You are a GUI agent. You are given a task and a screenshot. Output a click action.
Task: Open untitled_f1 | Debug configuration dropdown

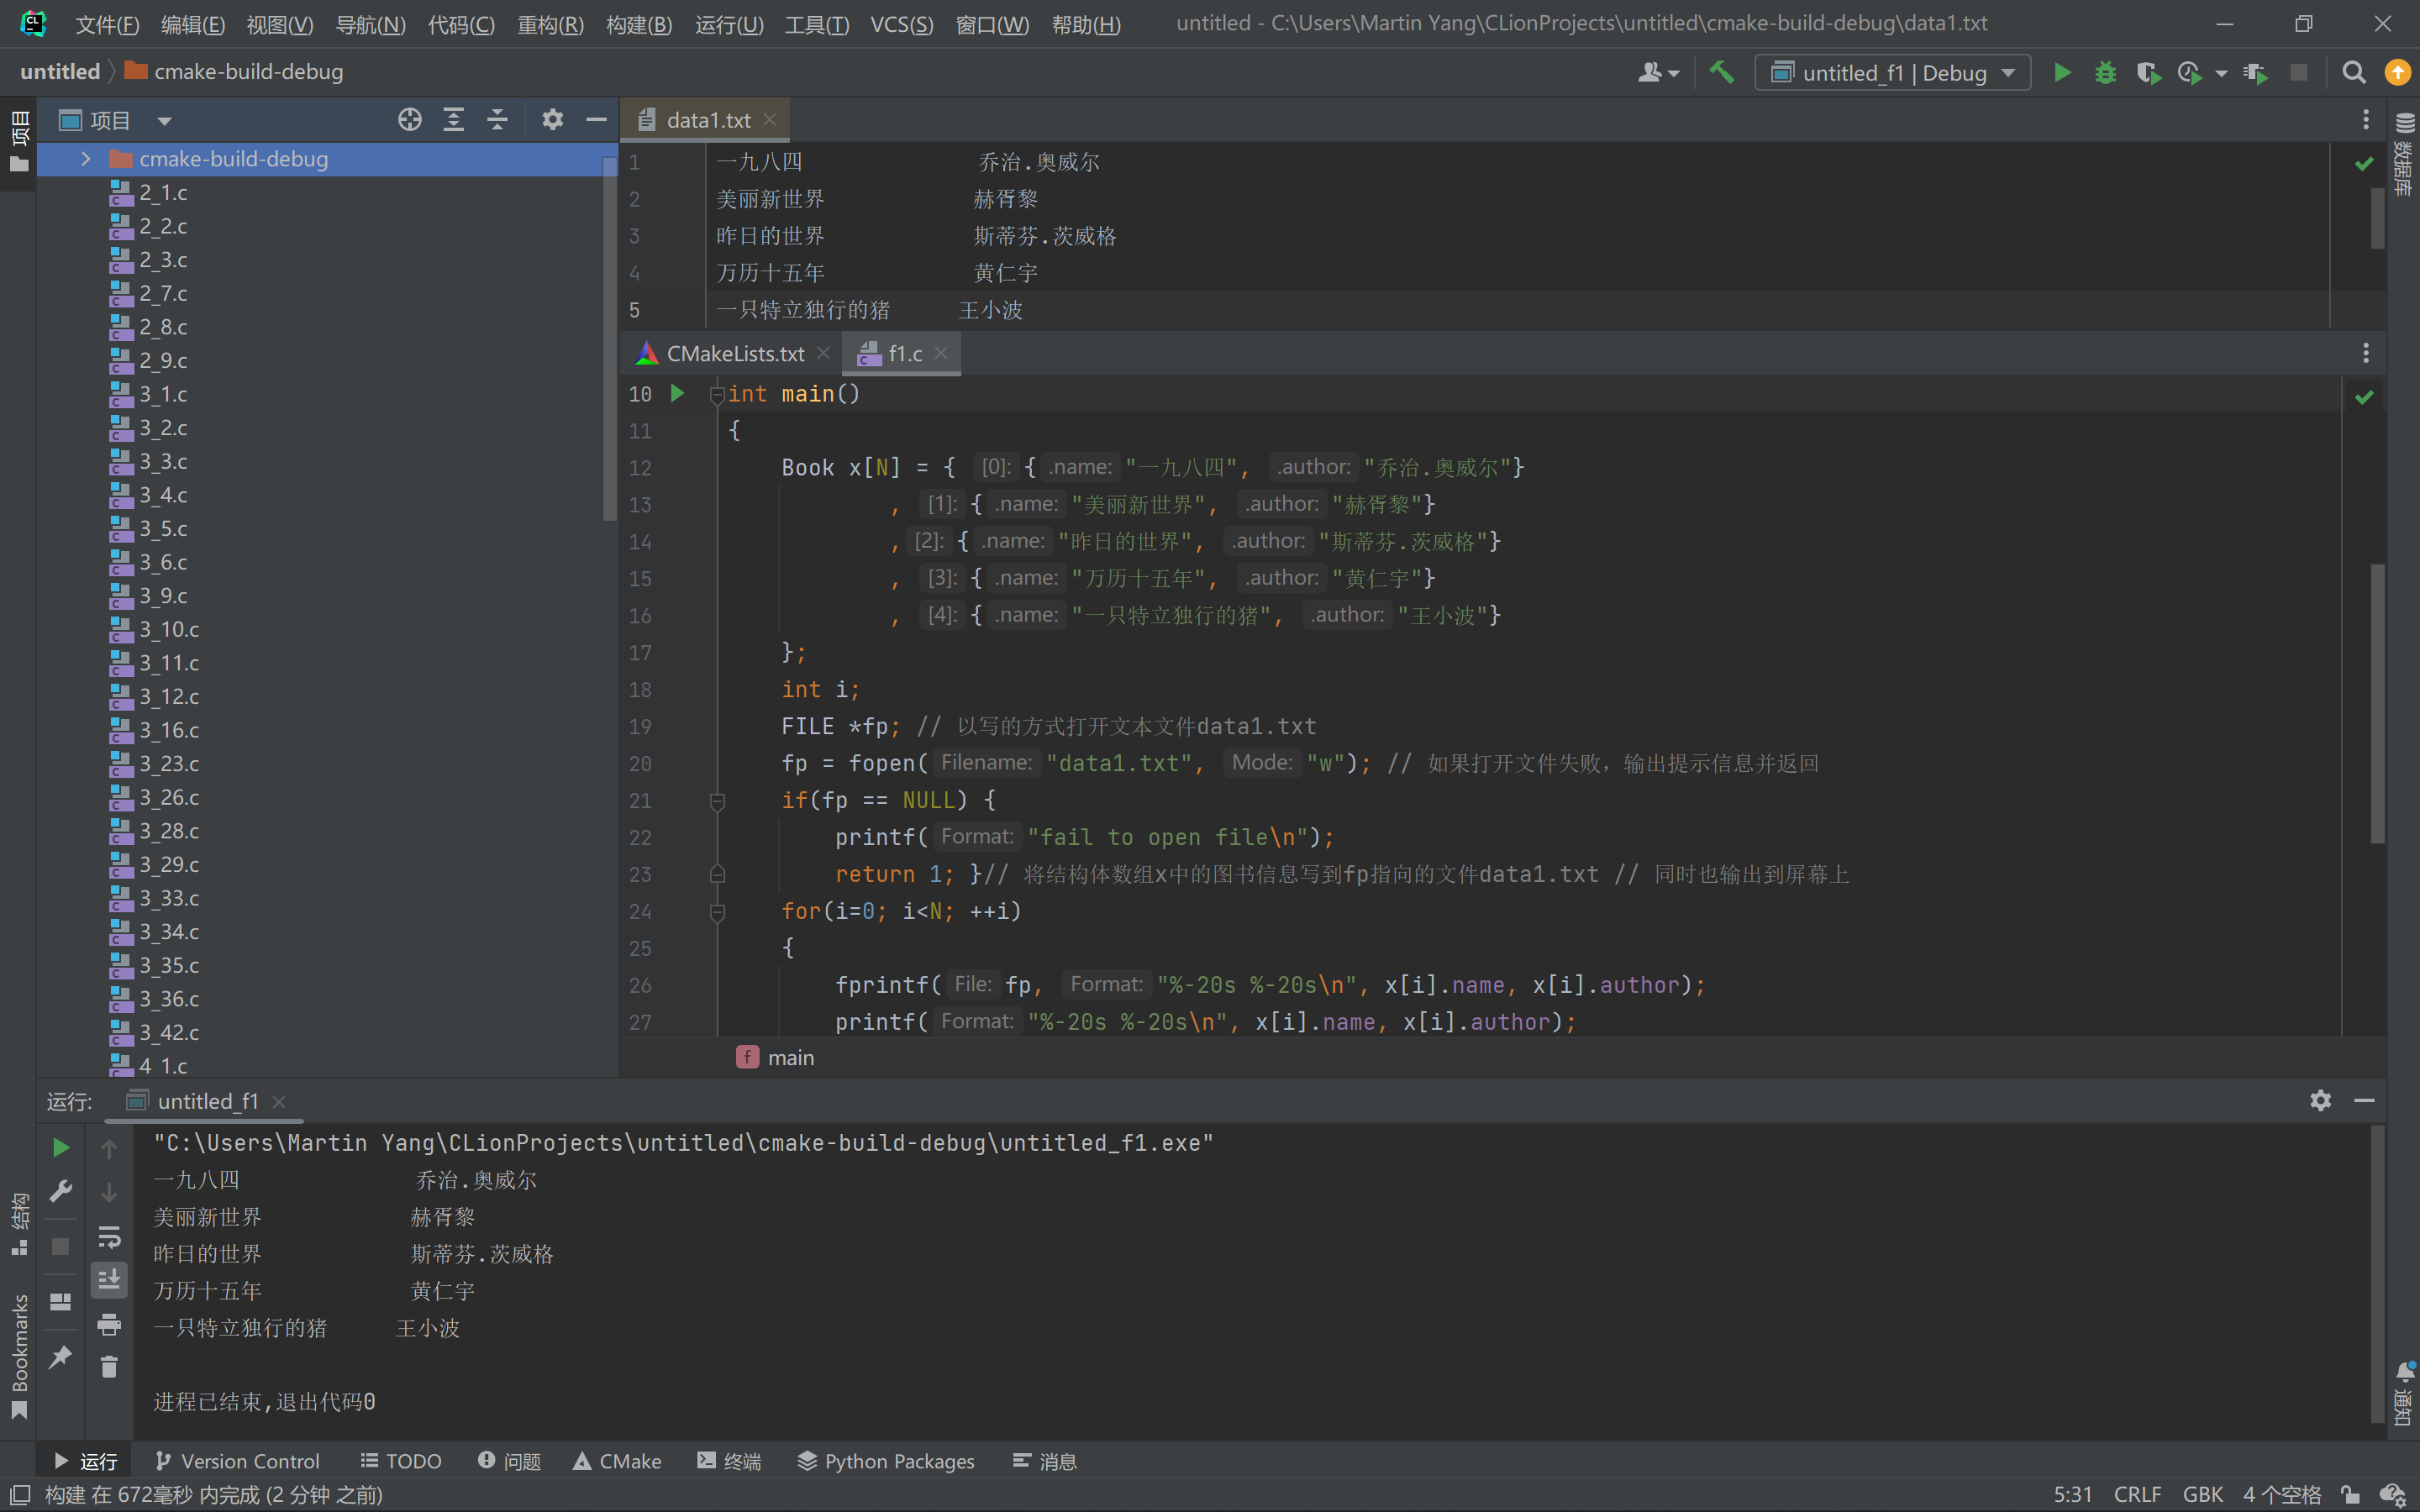coord(1893,72)
